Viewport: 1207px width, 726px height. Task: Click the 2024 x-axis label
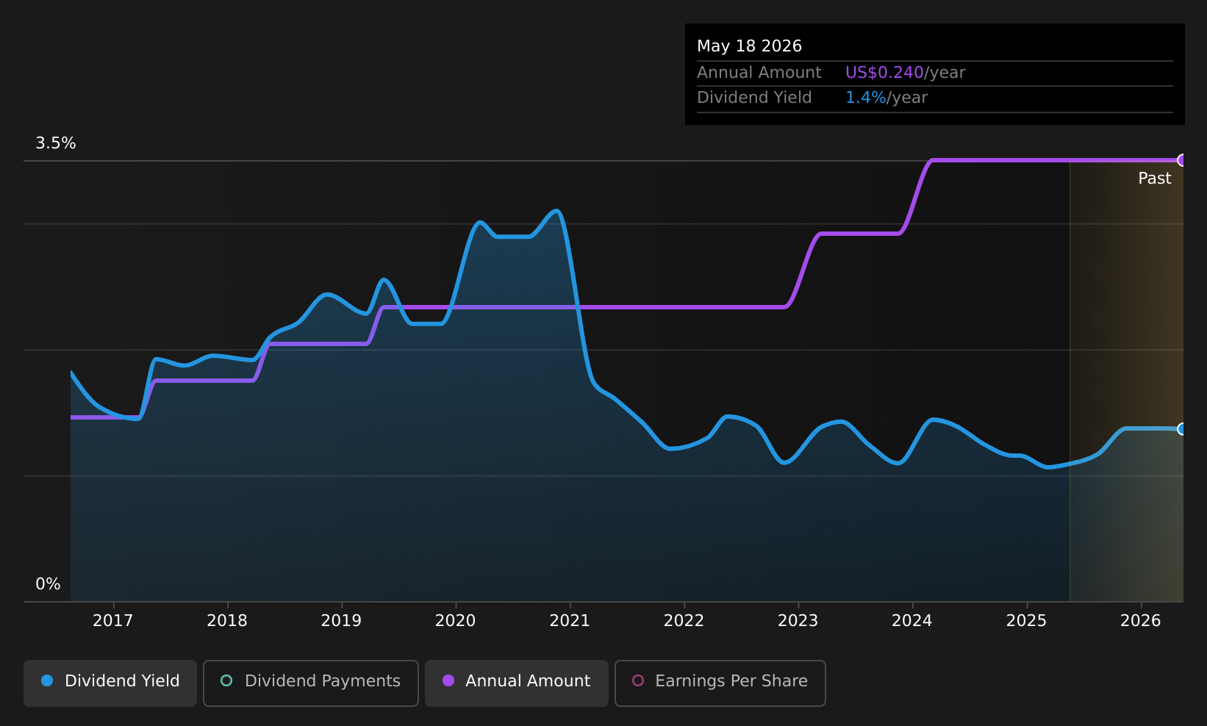click(912, 621)
